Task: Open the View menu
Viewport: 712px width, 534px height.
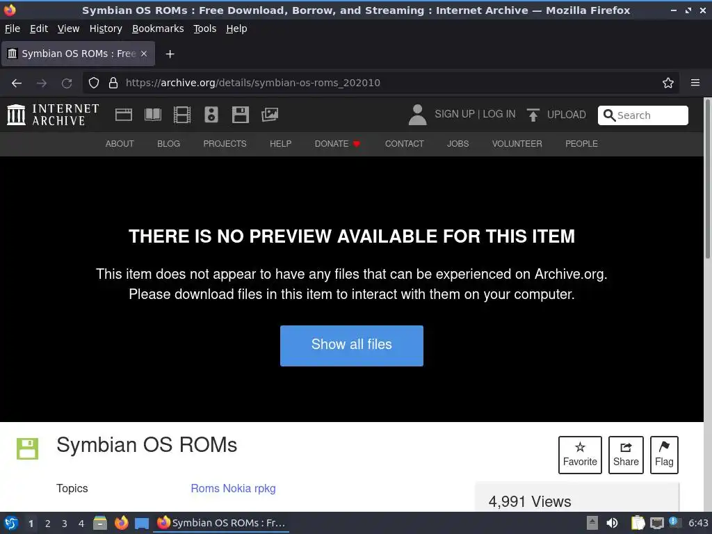Action: tap(68, 29)
